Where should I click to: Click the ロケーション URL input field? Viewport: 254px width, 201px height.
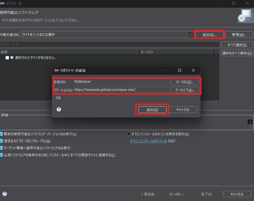point(122,90)
